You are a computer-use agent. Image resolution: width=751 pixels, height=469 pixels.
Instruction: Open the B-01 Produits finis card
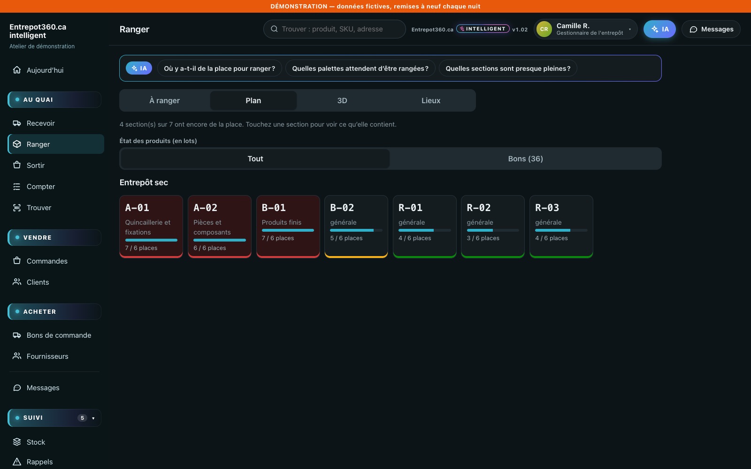288,227
